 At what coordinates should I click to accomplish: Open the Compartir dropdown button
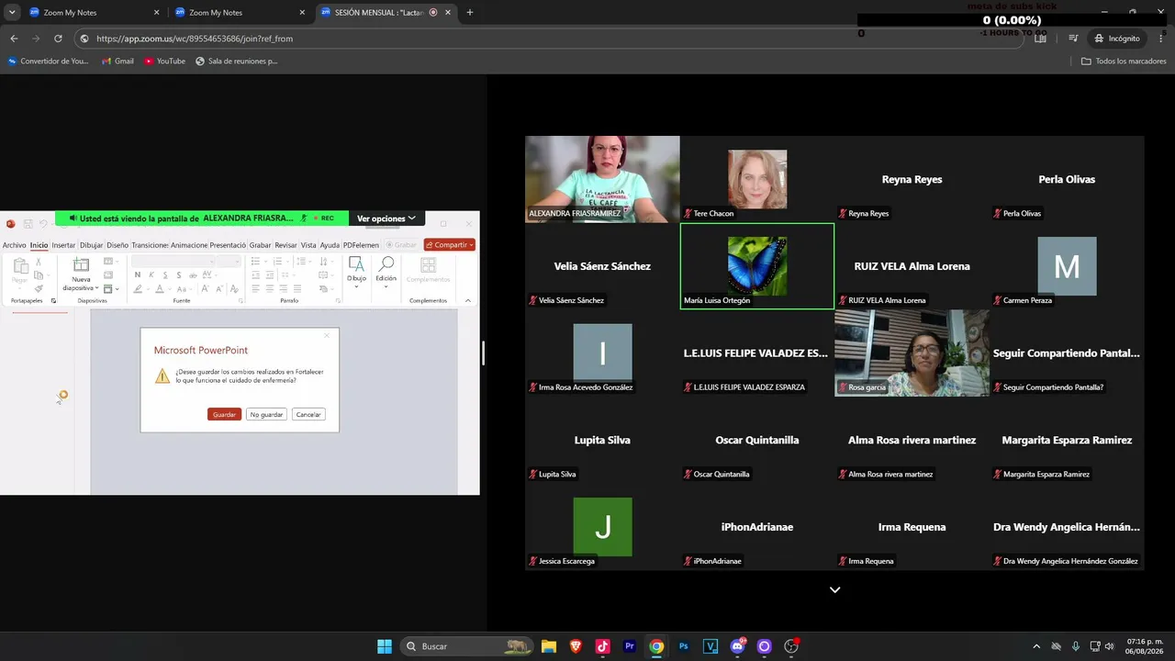tap(449, 245)
